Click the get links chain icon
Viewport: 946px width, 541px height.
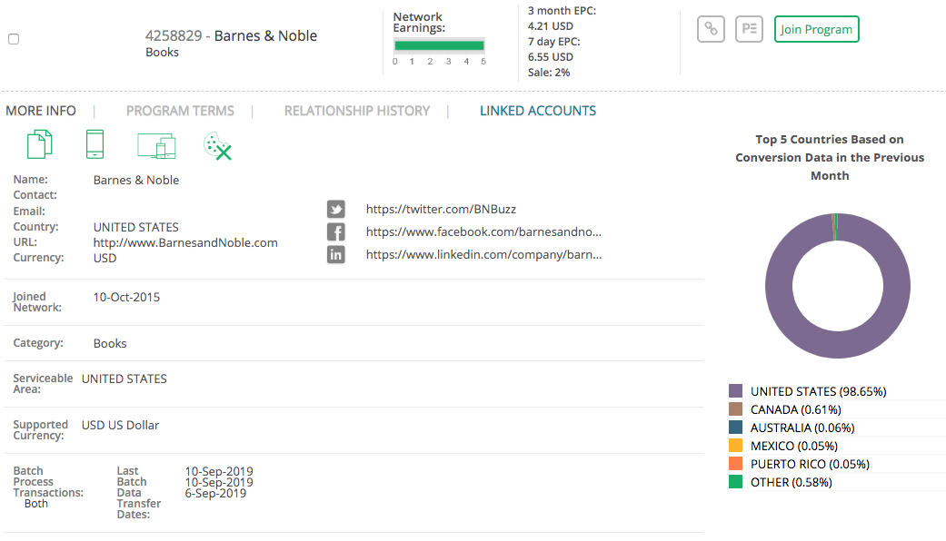click(711, 29)
